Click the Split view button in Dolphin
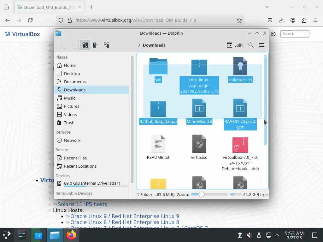Image resolution: width=323 pixels, height=242 pixels. pyautogui.click(x=235, y=45)
